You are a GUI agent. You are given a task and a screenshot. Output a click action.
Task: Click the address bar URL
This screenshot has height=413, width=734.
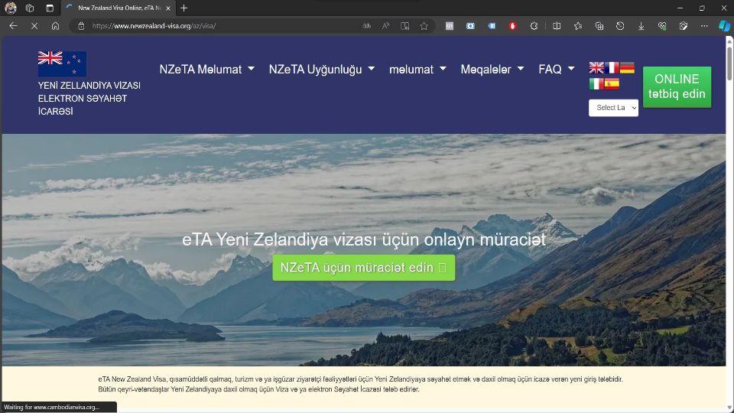[x=154, y=26]
